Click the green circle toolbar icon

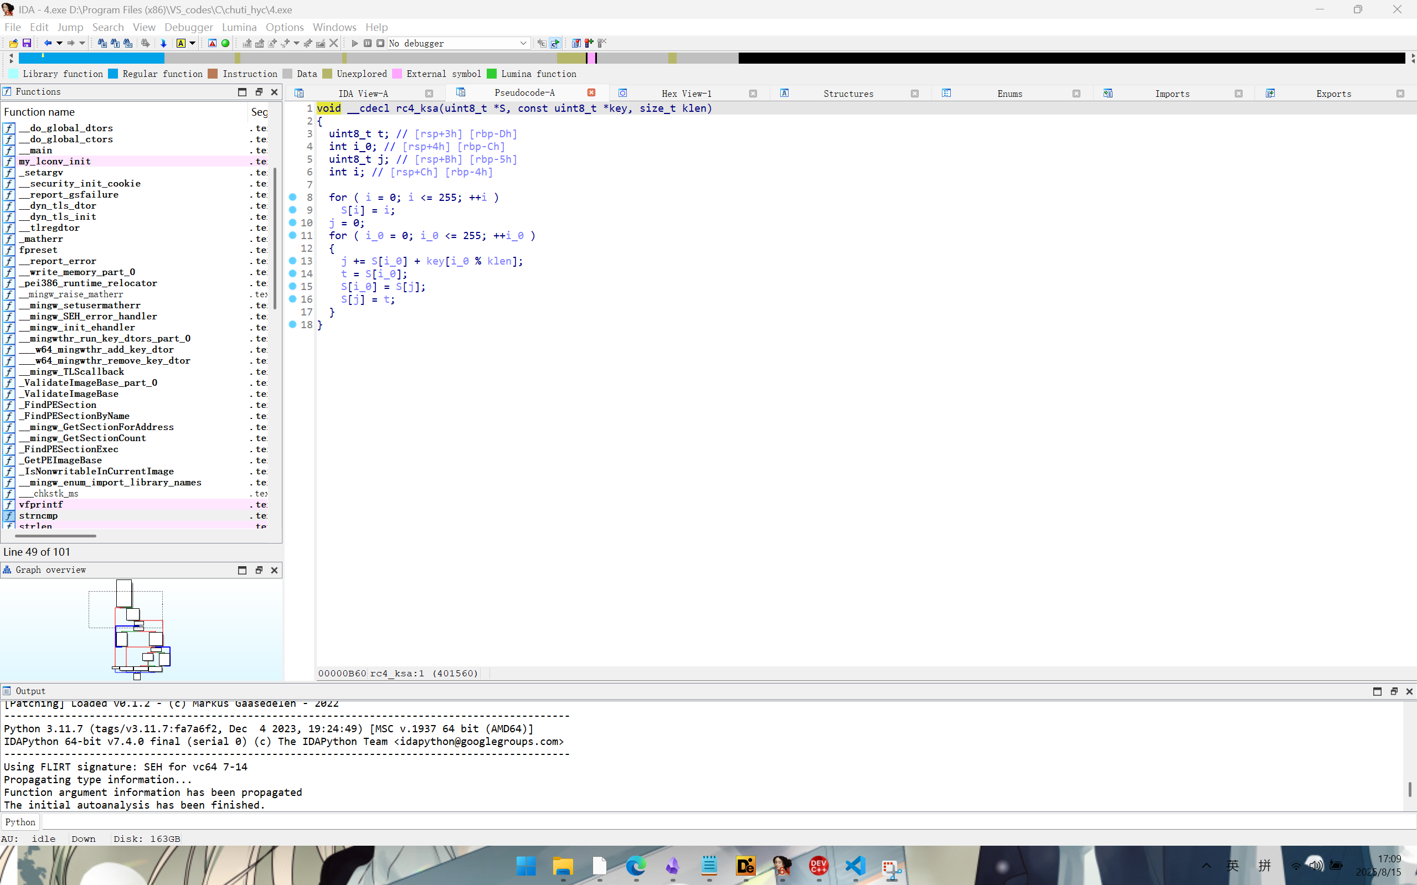[x=225, y=43]
